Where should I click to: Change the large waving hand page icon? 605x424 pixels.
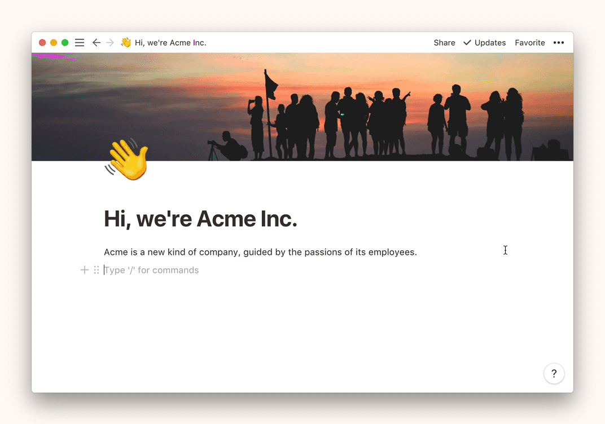127,160
